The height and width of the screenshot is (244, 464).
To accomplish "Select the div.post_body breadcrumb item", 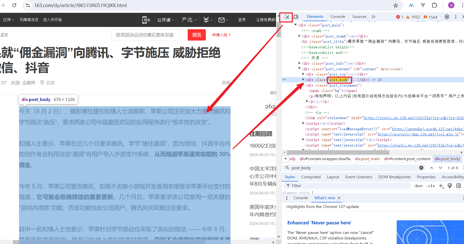I will 447,159.
